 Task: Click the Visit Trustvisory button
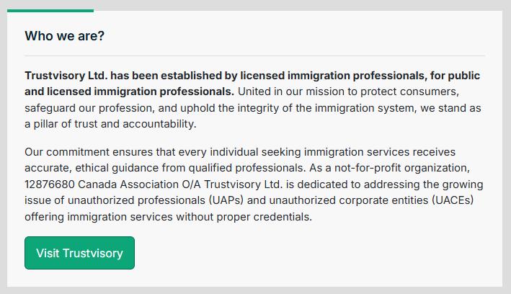(x=79, y=253)
